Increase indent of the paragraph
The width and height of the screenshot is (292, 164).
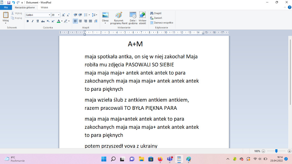[80, 15]
